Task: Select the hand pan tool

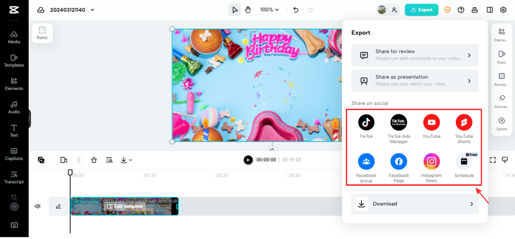Action: 248,10
